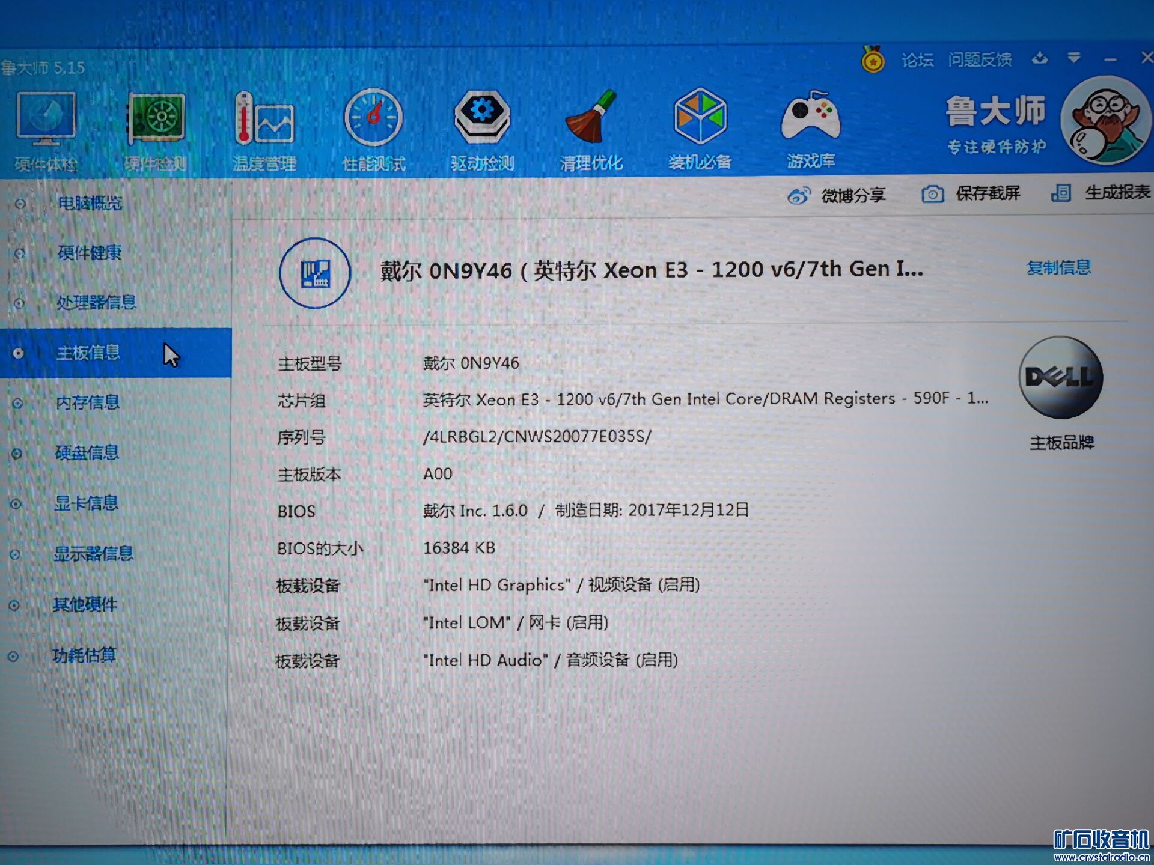The width and height of the screenshot is (1154, 865).
Task: Switch to 硬盘信息 sidebar item
Action: (x=87, y=452)
